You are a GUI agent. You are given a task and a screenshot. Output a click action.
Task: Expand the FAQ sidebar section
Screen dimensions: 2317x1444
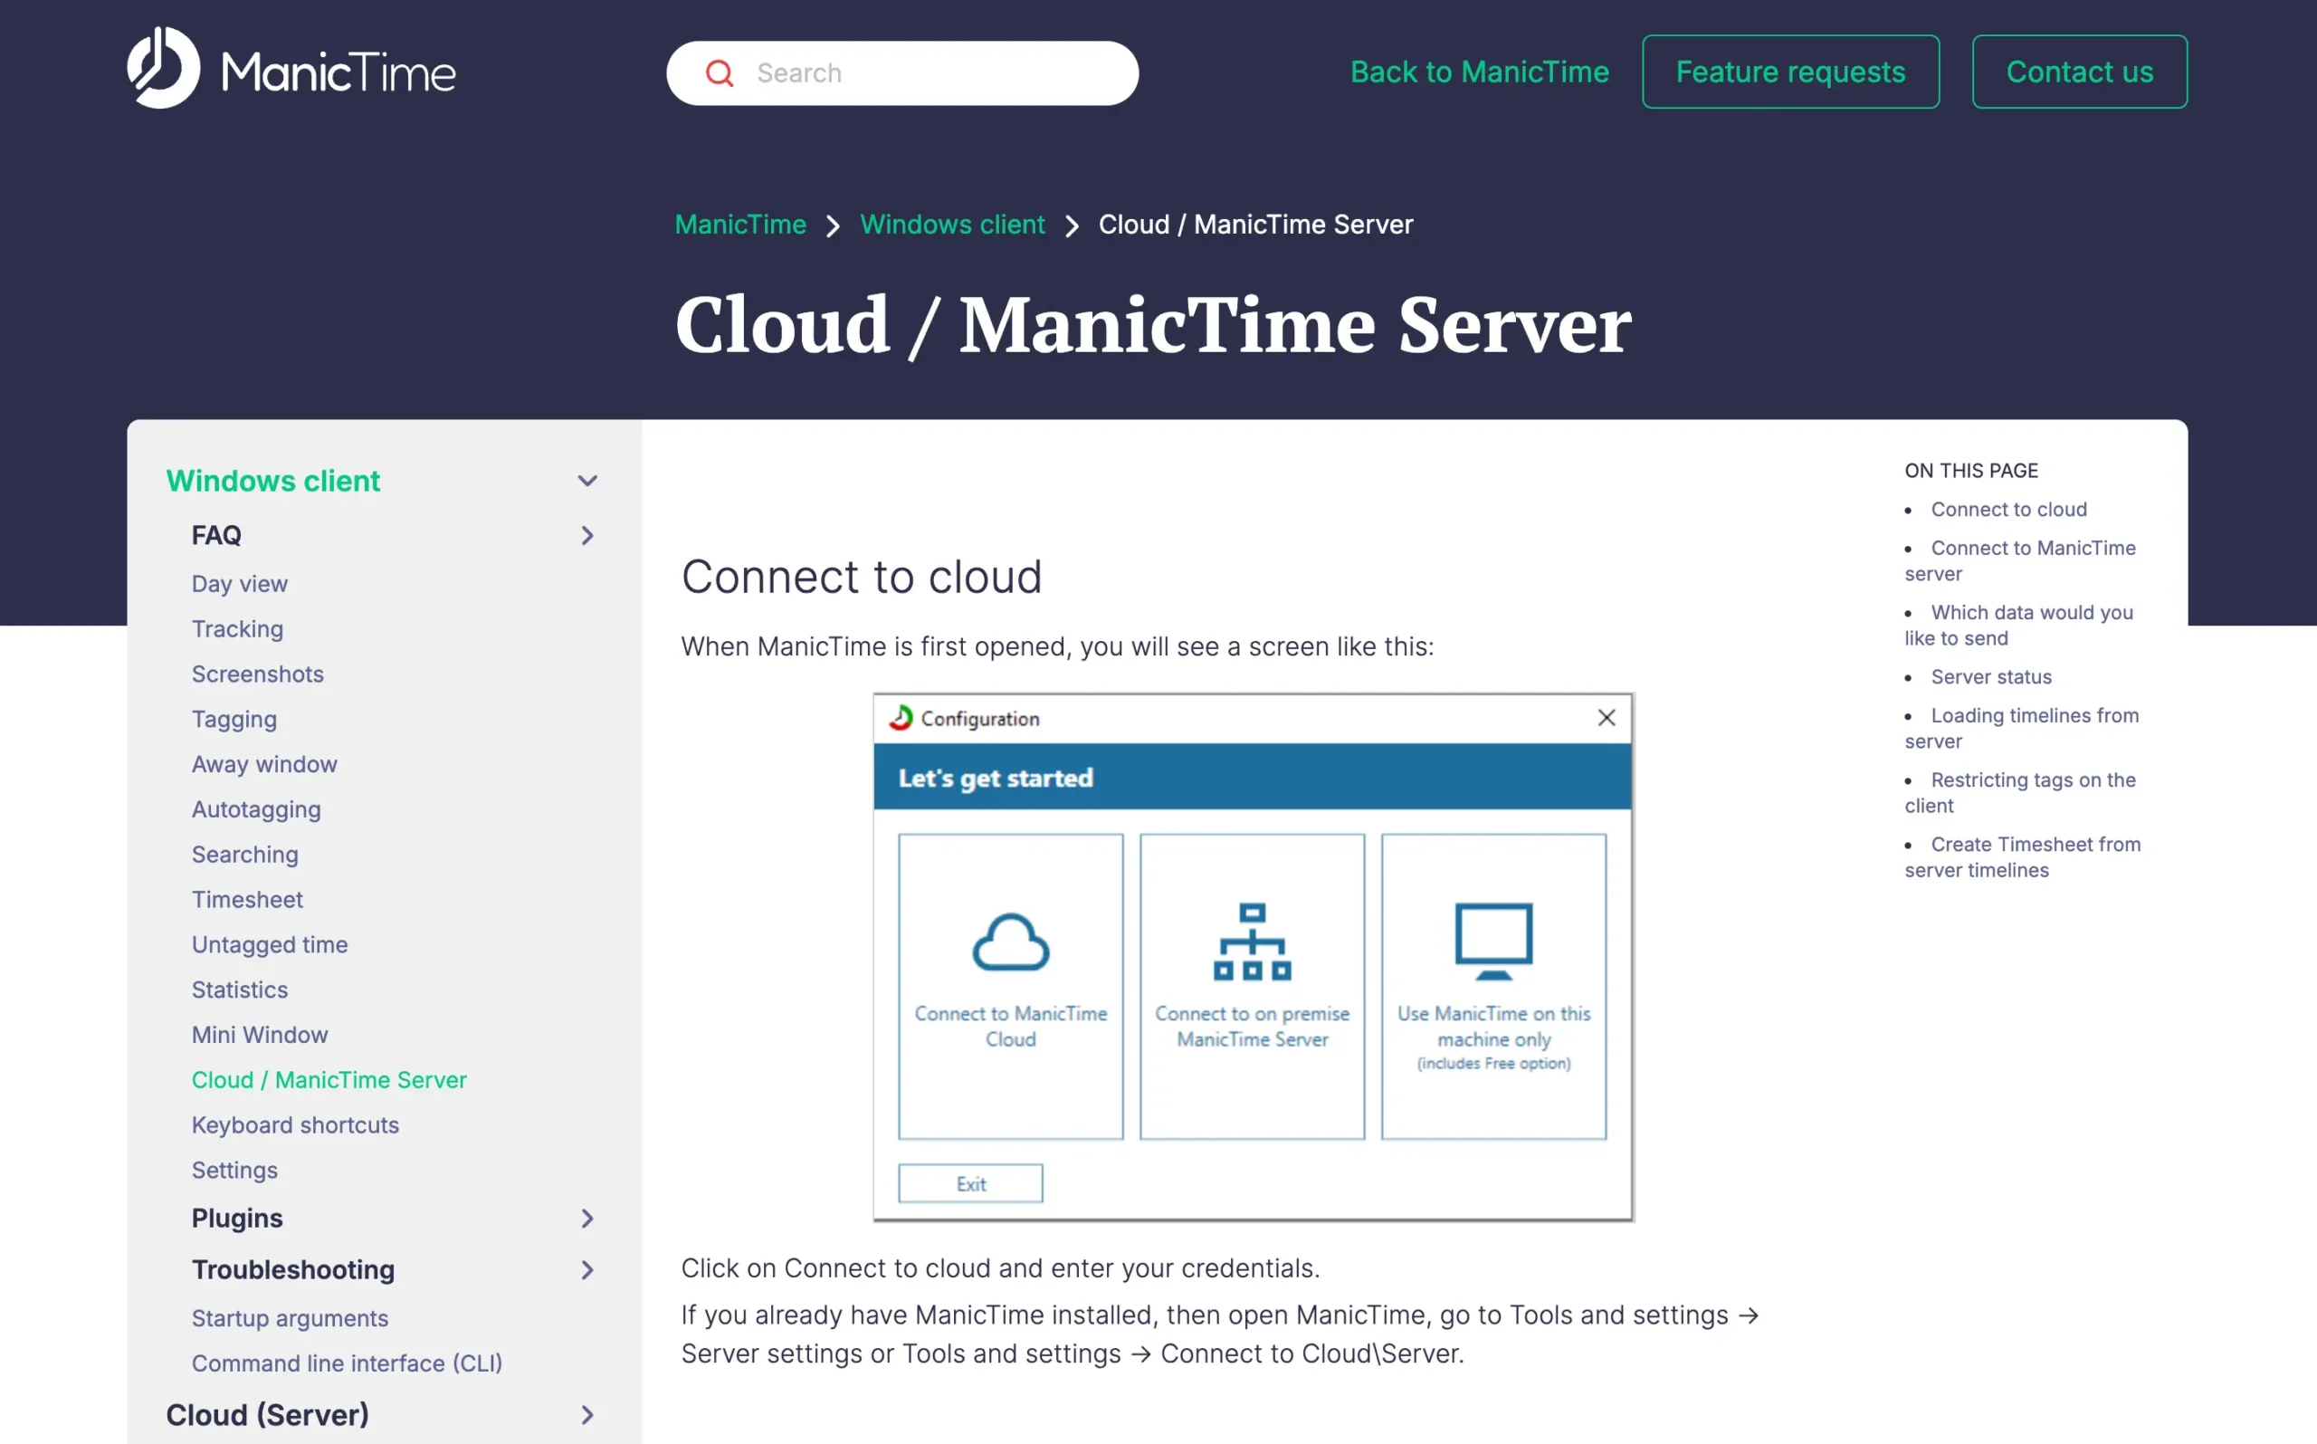[x=587, y=536]
